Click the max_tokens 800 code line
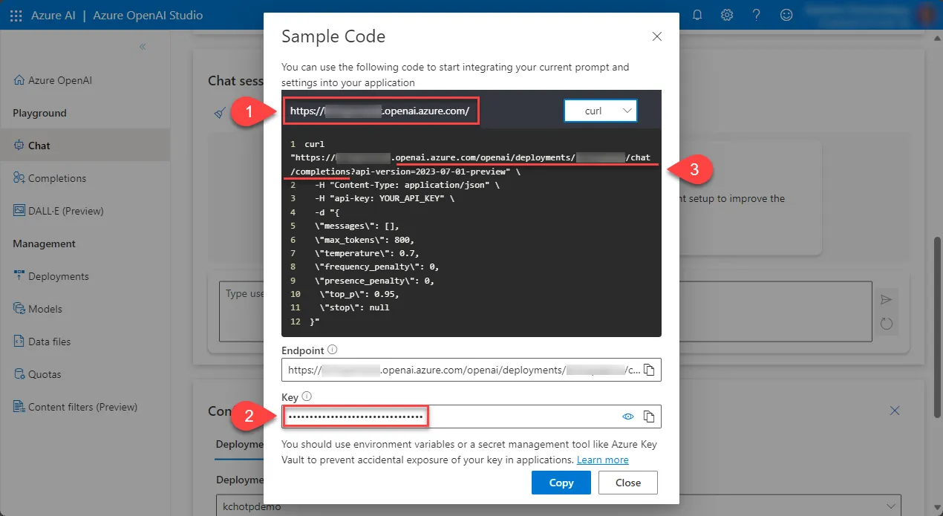Viewport: 943px width, 516px height. pyautogui.click(x=365, y=240)
